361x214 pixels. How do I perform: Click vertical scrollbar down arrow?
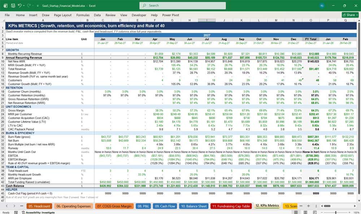click(359, 200)
